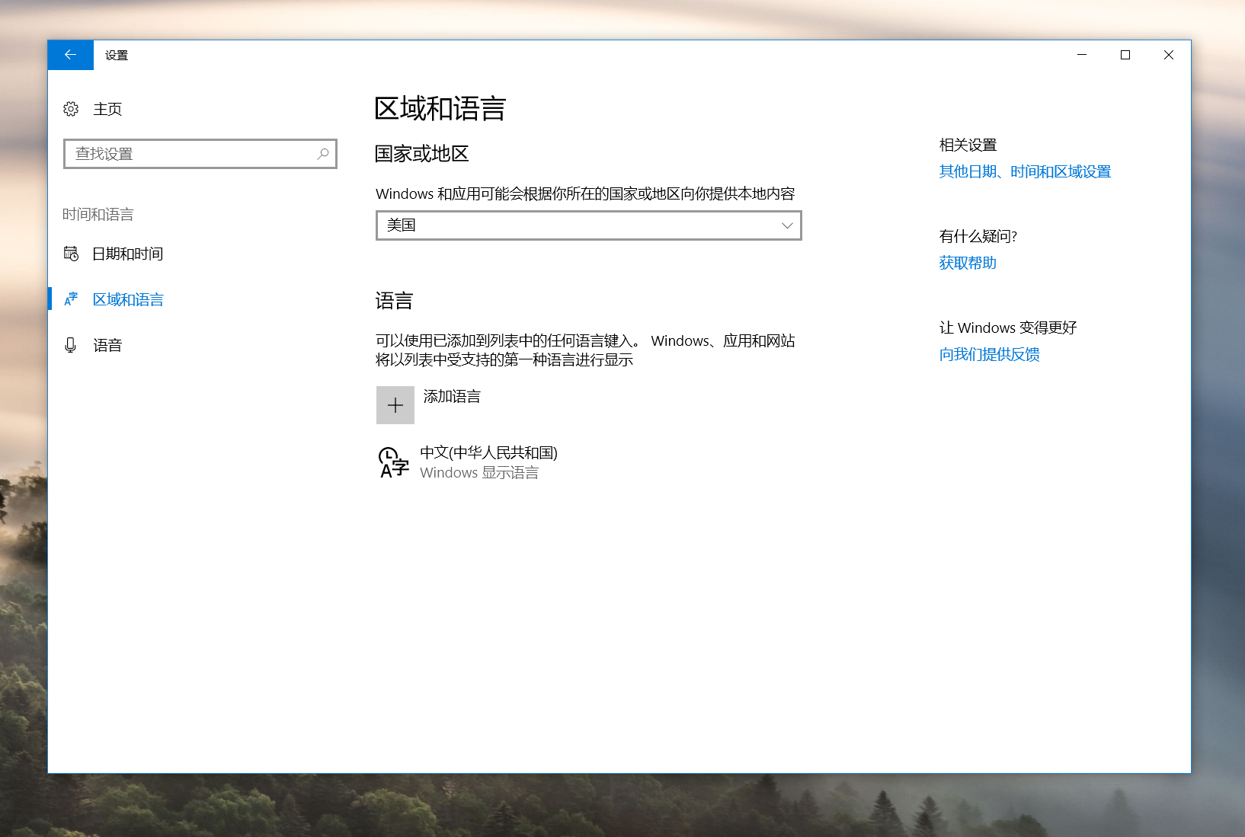Image resolution: width=1245 pixels, height=837 pixels.
Task: Click the 相关设置 heading
Action: point(968,145)
